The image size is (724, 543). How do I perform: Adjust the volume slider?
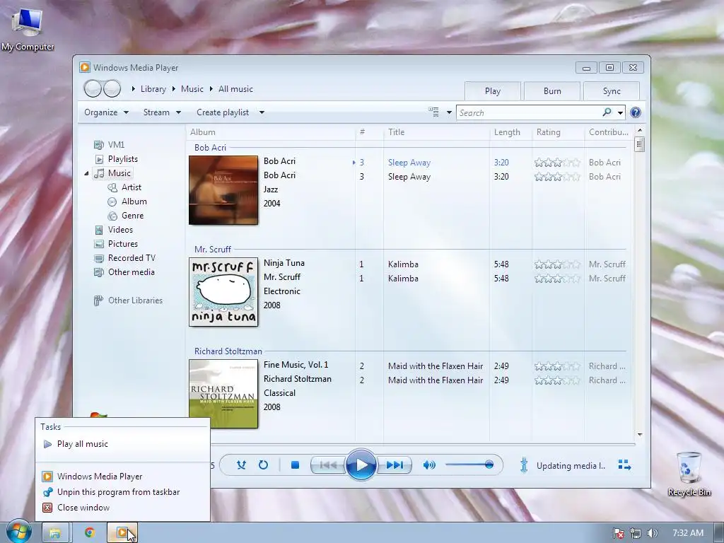pyautogui.click(x=469, y=465)
